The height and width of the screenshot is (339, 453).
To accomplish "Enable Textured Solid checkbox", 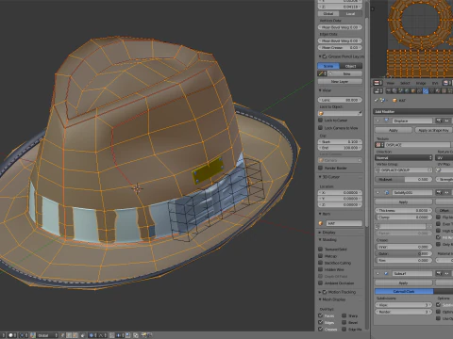I will pyautogui.click(x=321, y=249).
